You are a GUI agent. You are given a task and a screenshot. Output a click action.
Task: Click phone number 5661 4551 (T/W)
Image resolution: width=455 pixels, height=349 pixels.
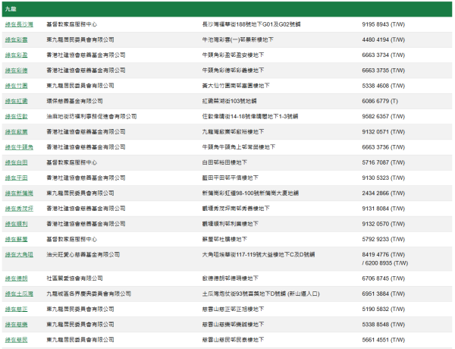pyautogui.click(x=383, y=340)
